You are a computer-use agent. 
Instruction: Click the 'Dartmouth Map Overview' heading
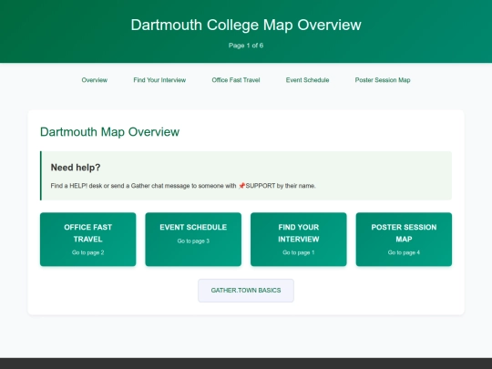coord(110,132)
